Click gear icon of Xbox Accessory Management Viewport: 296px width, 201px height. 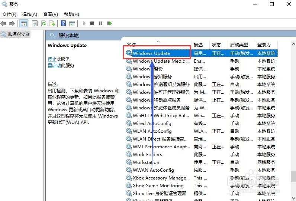click(x=129, y=178)
